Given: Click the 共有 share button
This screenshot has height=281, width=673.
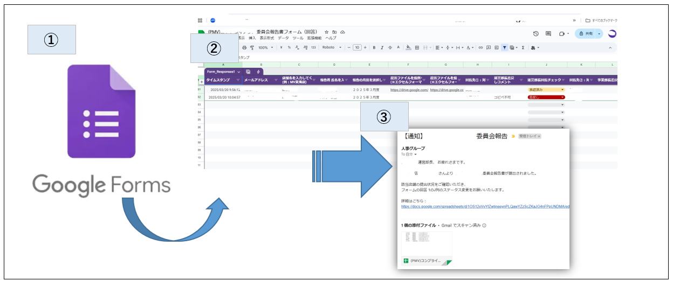Looking at the screenshot, I should tap(585, 33).
